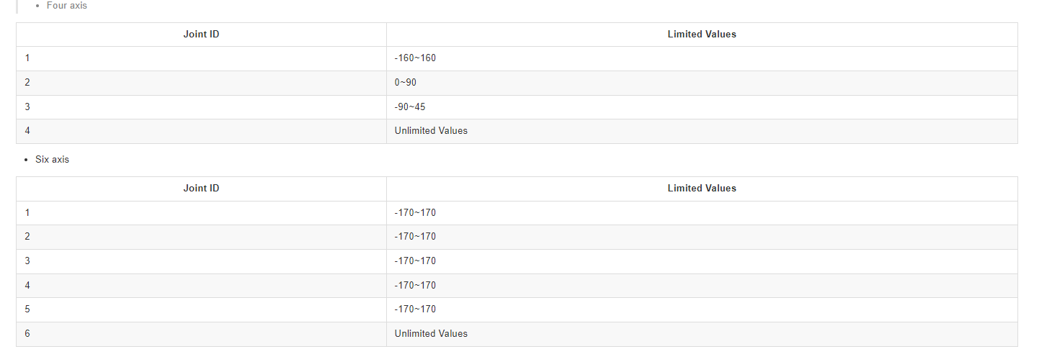Click Unlimited Values for joint 4
The height and width of the screenshot is (362, 1047).
click(x=431, y=131)
